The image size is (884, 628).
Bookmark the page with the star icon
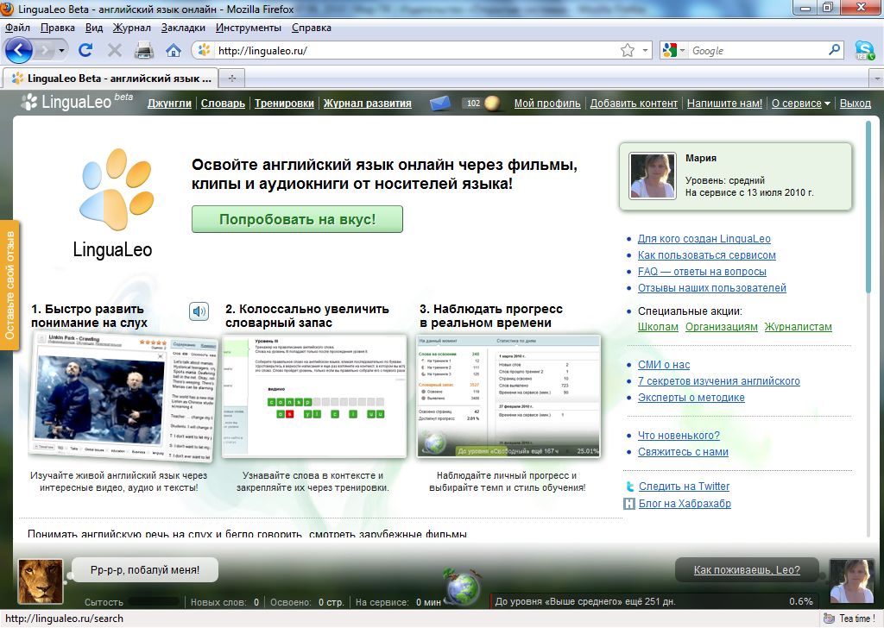[x=628, y=51]
